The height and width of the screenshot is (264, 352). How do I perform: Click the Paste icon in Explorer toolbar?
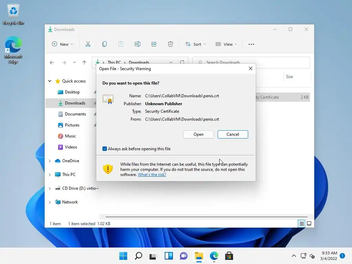(121, 44)
